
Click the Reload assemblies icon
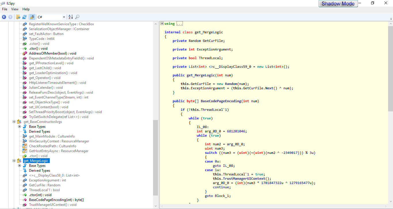tap(24, 17)
